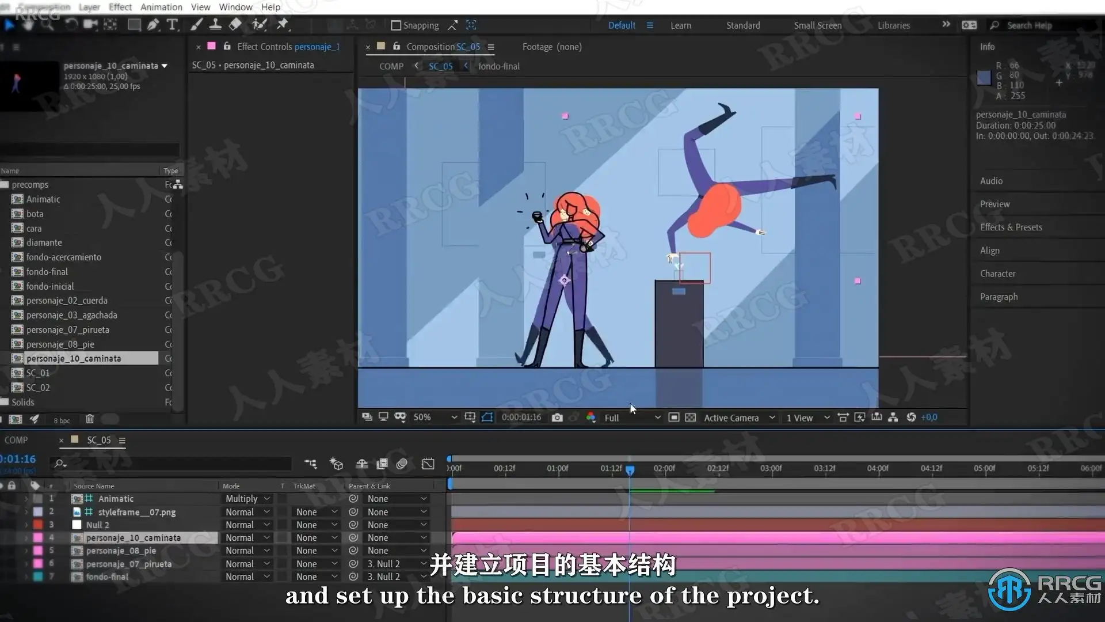Click Show Channel color management icon

(590, 418)
